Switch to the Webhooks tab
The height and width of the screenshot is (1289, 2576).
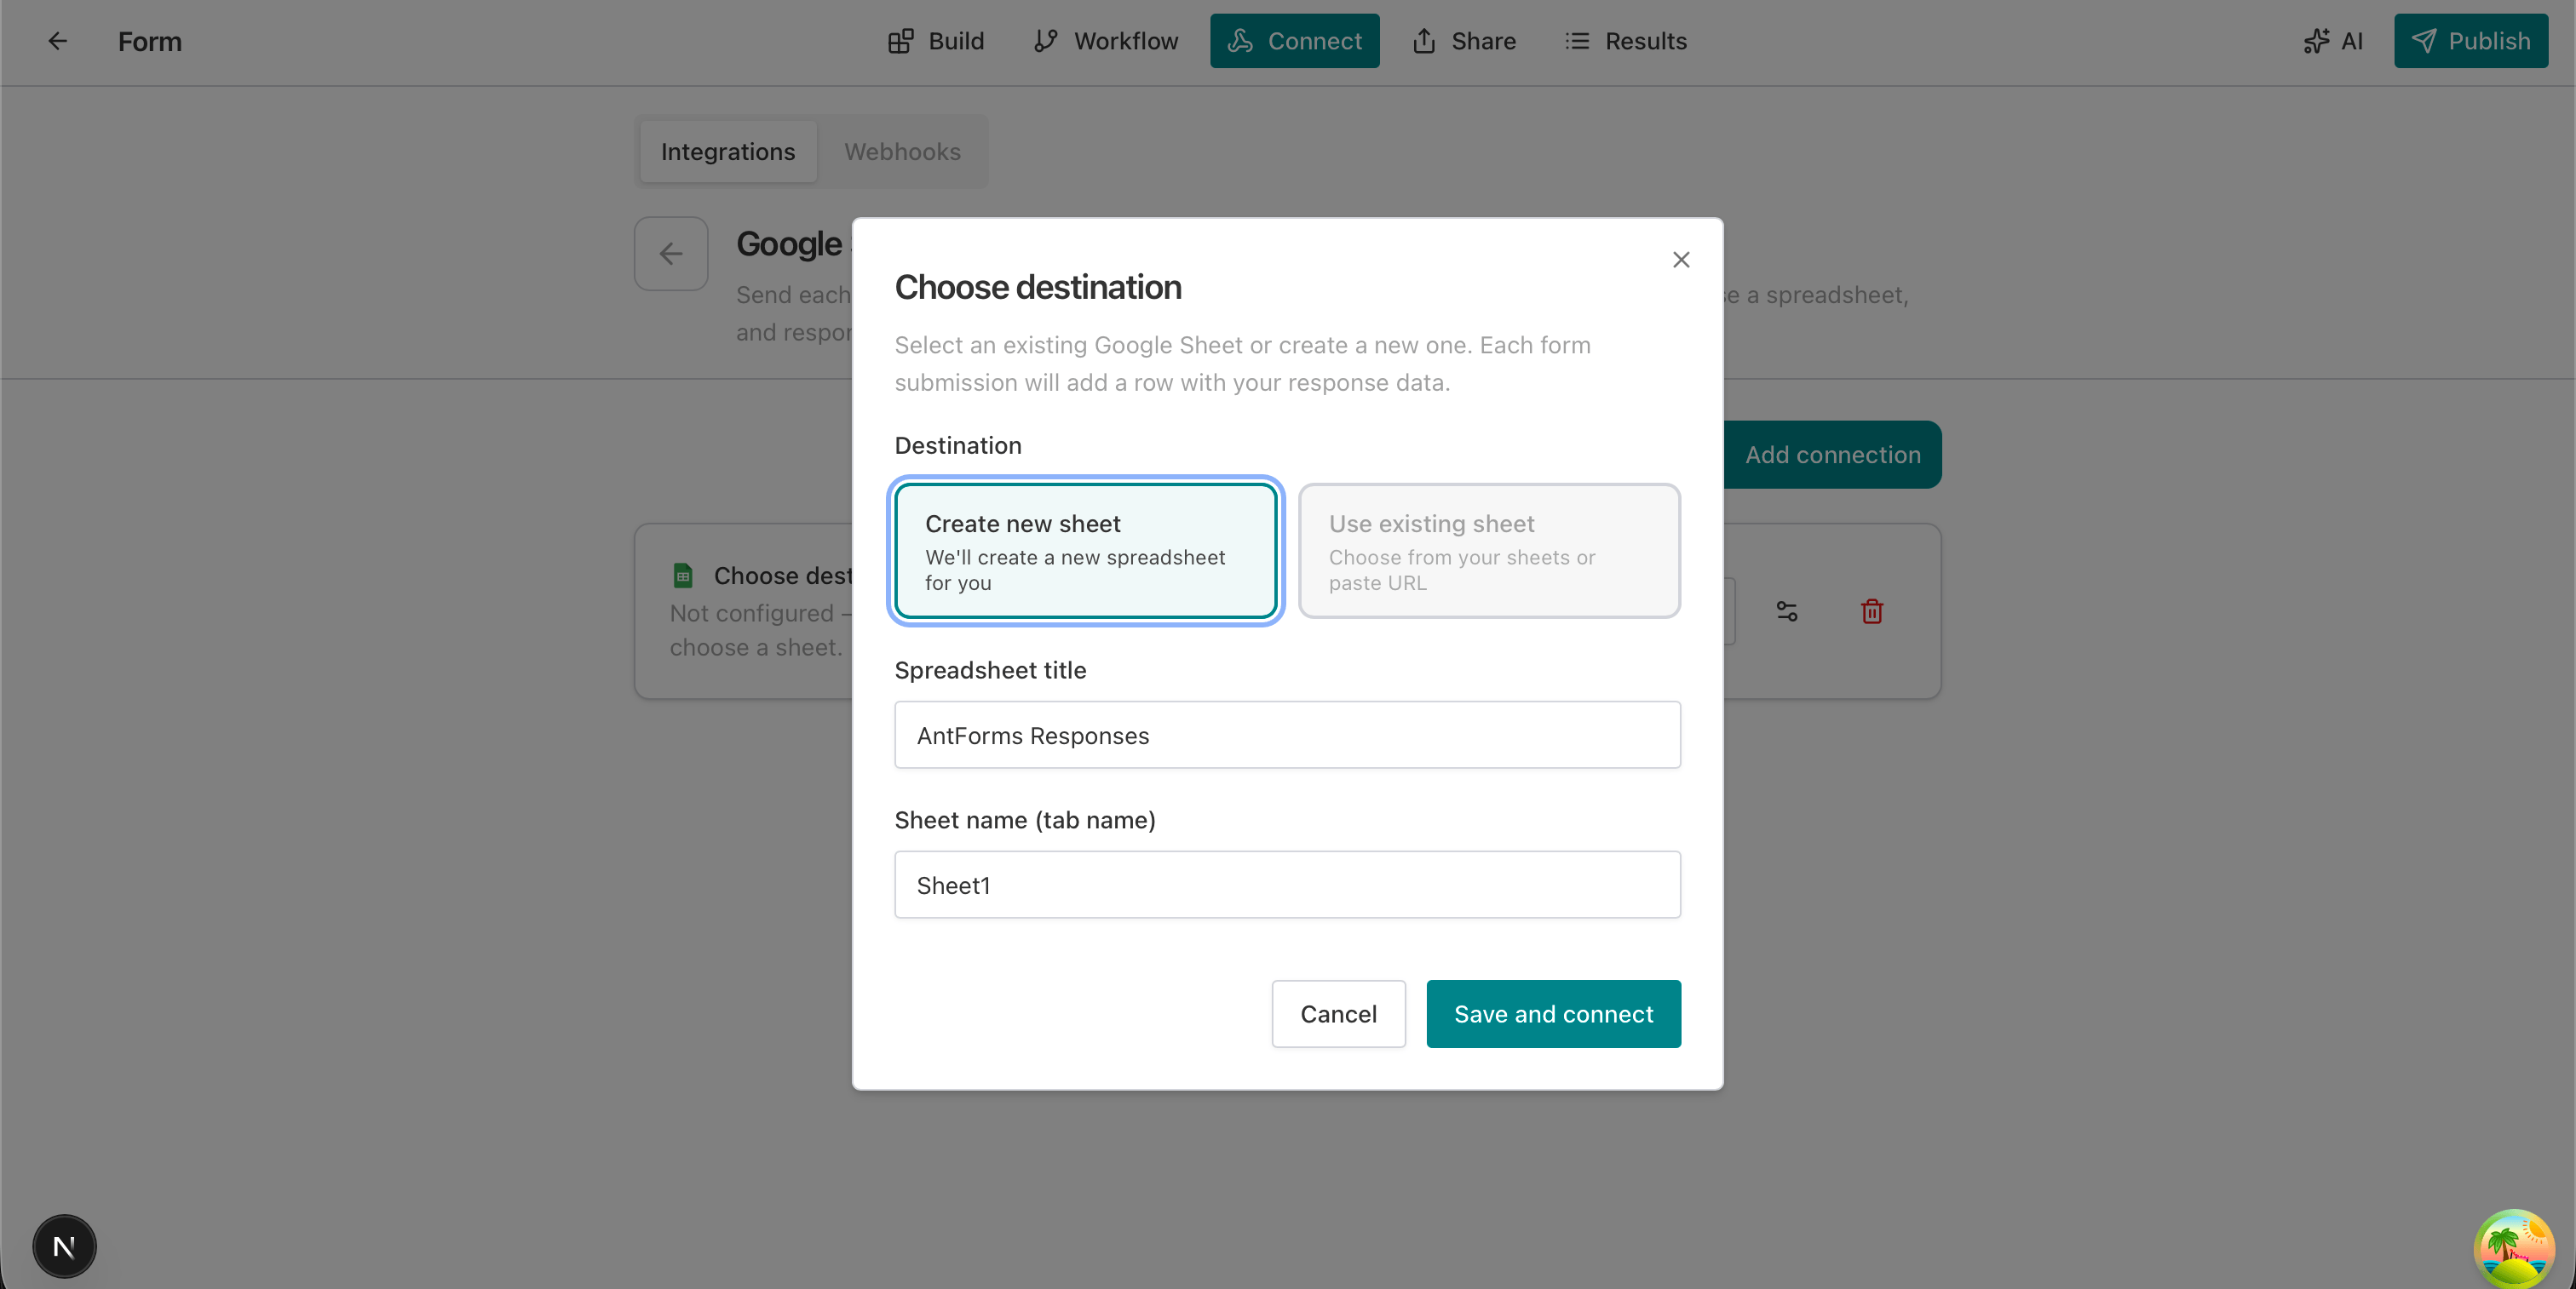click(x=902, y=152)
